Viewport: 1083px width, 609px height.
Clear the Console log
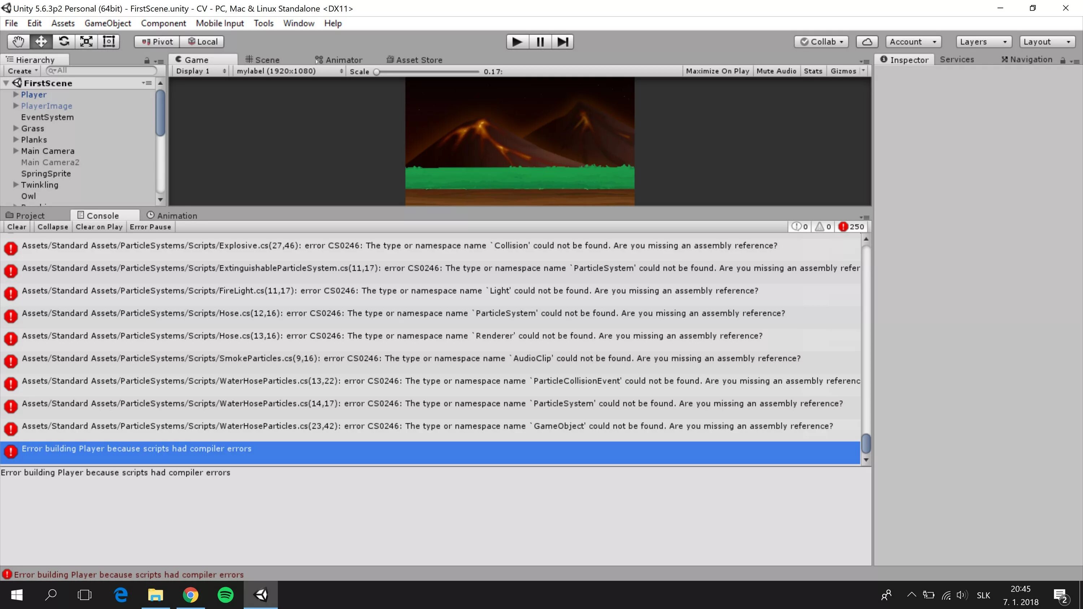coord(17,227)
